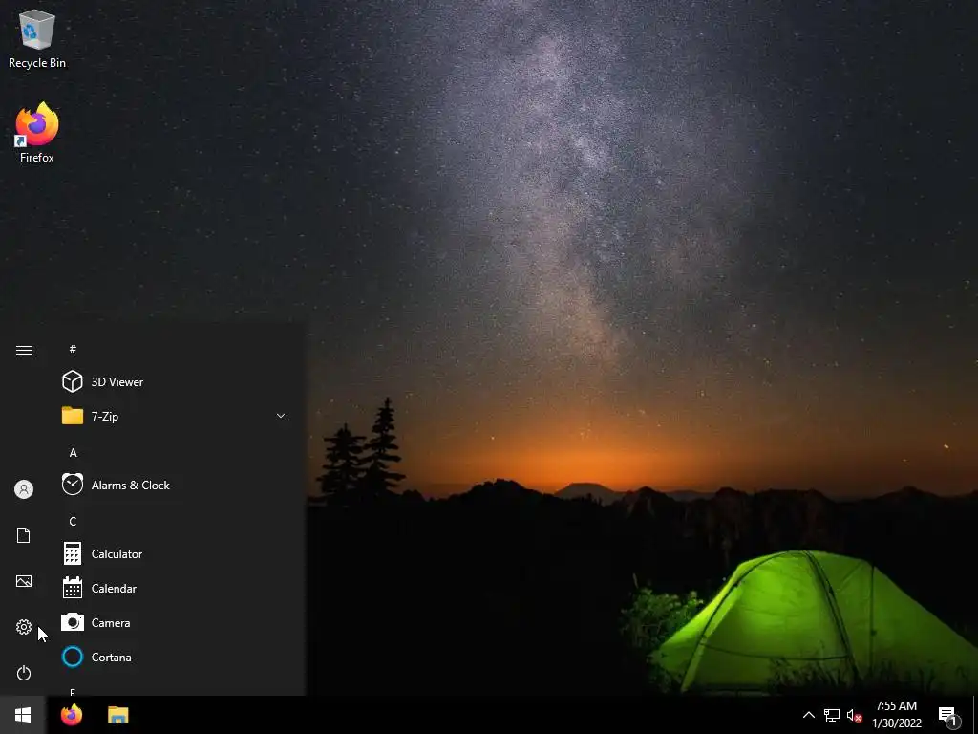Screen dimensions: 978x734
Task: Select the Firefox desktop shortcut
Action: tap(37, 133)
